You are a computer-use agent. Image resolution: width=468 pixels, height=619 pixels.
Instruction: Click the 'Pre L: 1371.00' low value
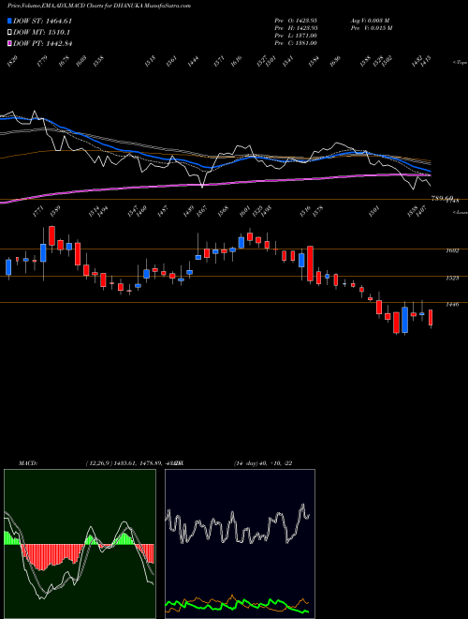point(296,36)
